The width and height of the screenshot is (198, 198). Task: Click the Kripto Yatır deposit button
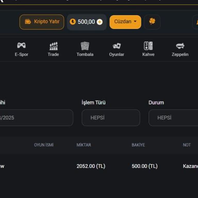tap(42, 22)
